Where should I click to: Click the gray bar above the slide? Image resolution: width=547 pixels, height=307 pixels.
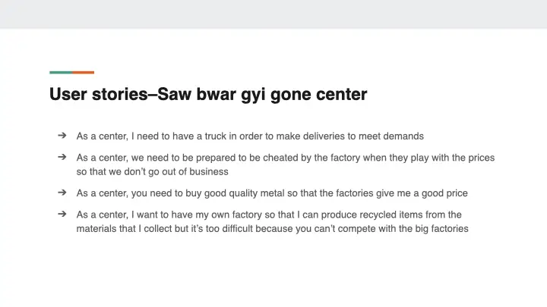coord(273,14)
